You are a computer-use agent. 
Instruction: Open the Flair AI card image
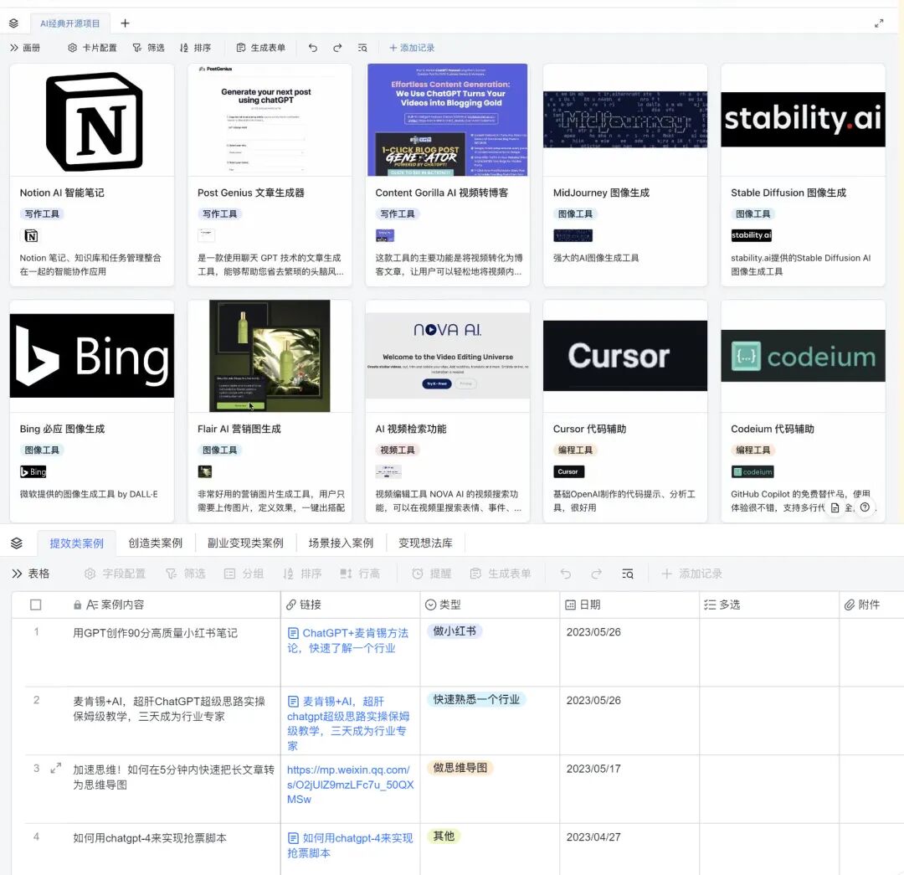tap(270, 356)
